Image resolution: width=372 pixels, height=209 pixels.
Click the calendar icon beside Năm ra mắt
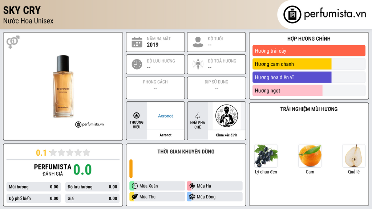click(x=137, y=42)
